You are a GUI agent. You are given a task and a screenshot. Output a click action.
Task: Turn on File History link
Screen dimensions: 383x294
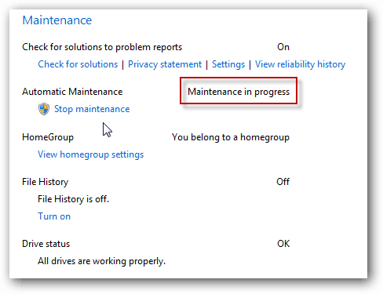pyautogui.click(x=54, y=216)
